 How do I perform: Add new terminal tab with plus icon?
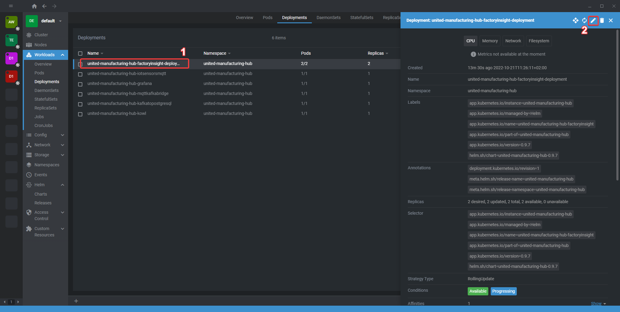click(76, 301)
